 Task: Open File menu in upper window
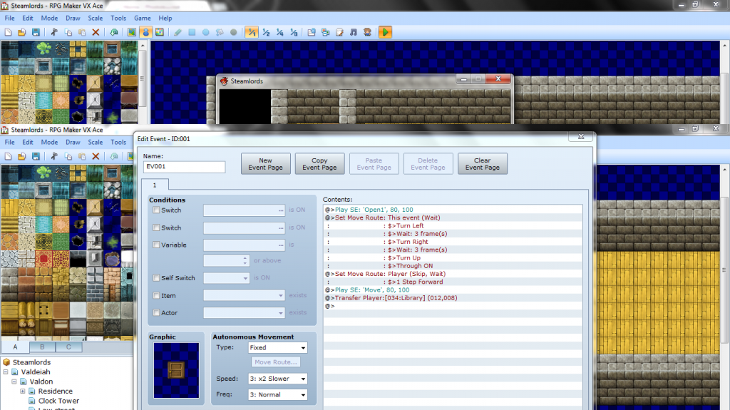9,18
